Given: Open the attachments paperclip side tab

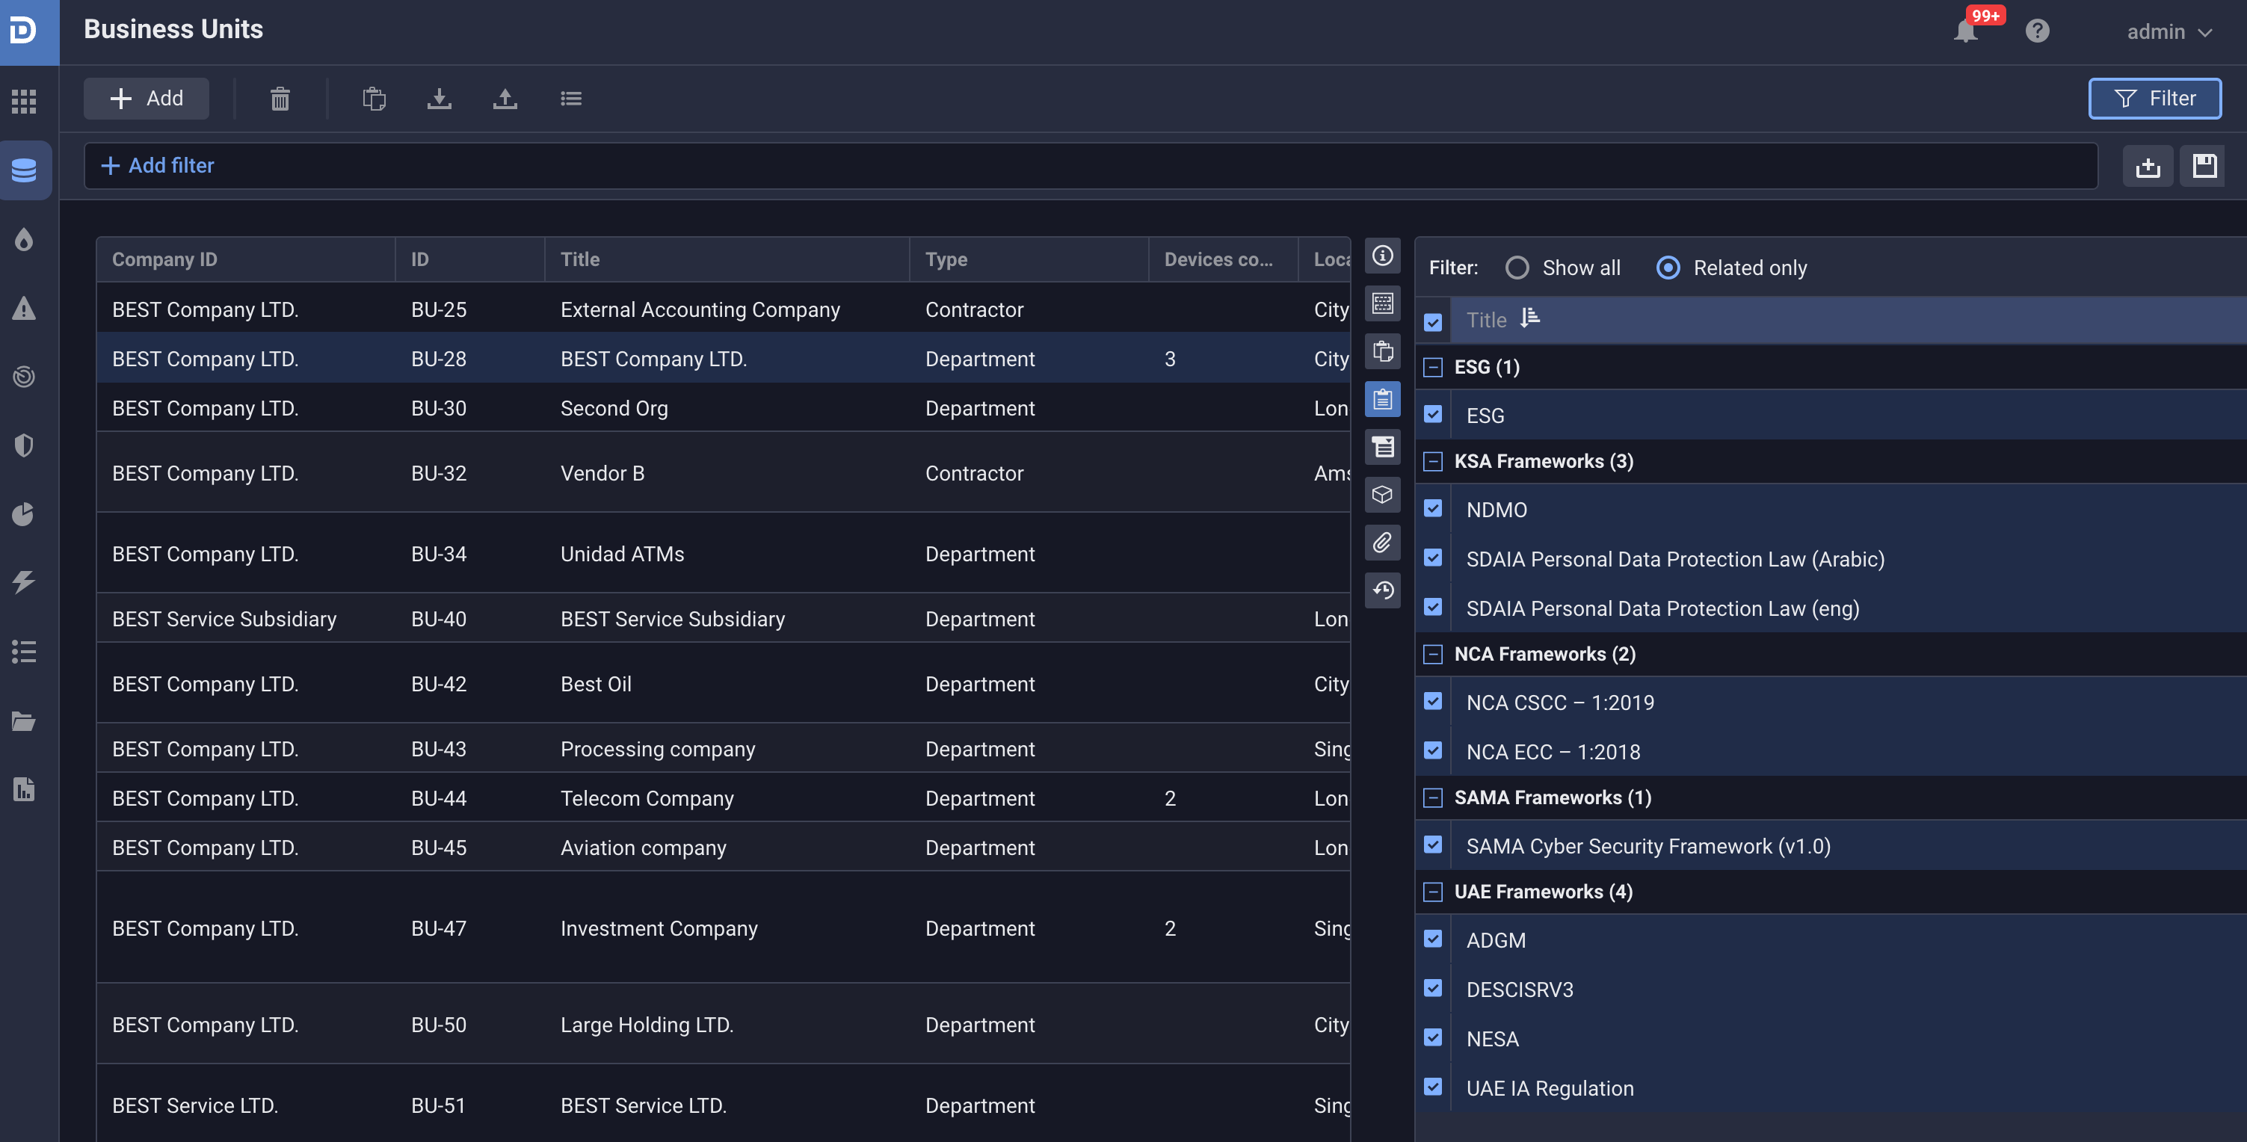Looking at the screenshot, I should point(1381,543).
